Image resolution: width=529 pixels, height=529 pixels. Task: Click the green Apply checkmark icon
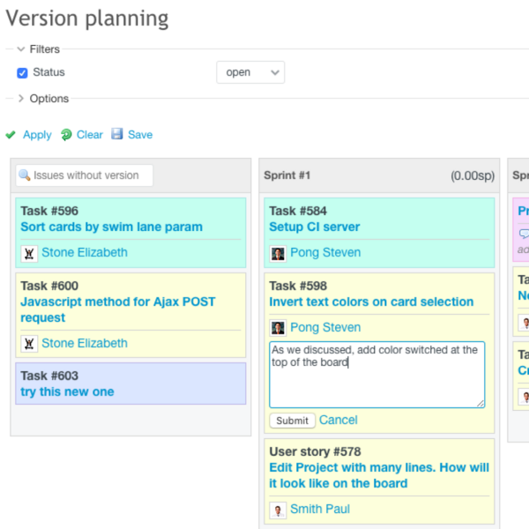[11, 135]
